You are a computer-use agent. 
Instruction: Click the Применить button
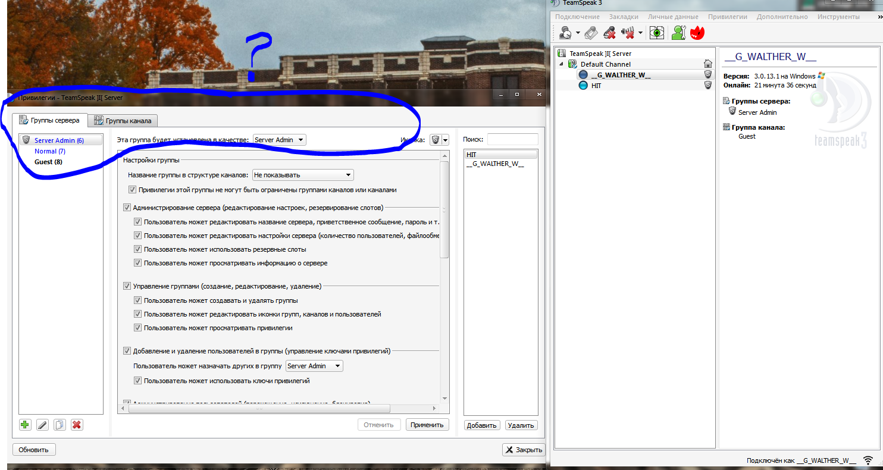(x=427, y=425)
